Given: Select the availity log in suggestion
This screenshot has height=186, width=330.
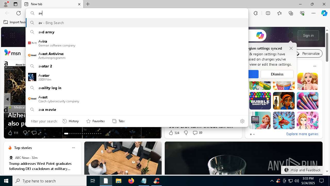Looking at the screenshot, I should pos(137,88).
